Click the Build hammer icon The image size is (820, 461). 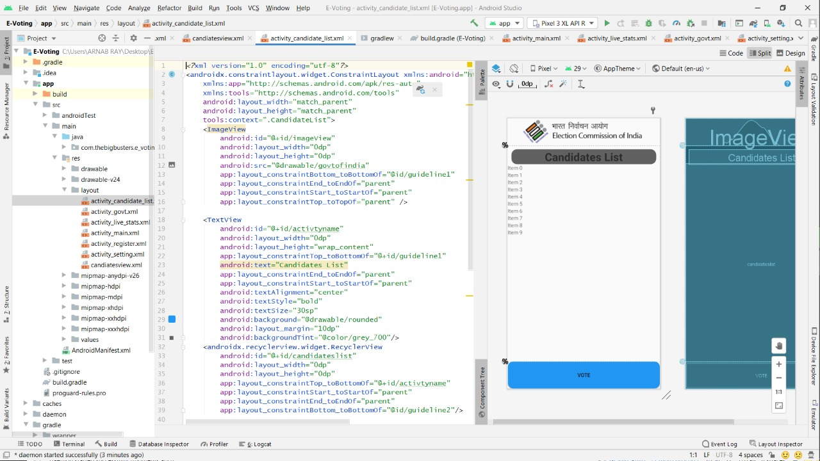coord(474,23)
